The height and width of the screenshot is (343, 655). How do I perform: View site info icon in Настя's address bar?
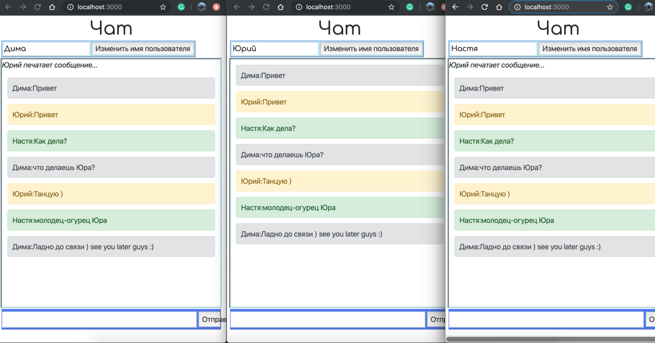[x=517, y=7]
